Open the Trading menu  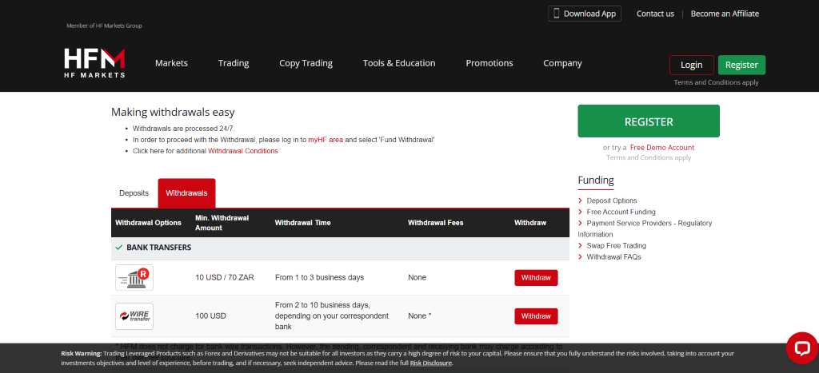coord(234,63)
